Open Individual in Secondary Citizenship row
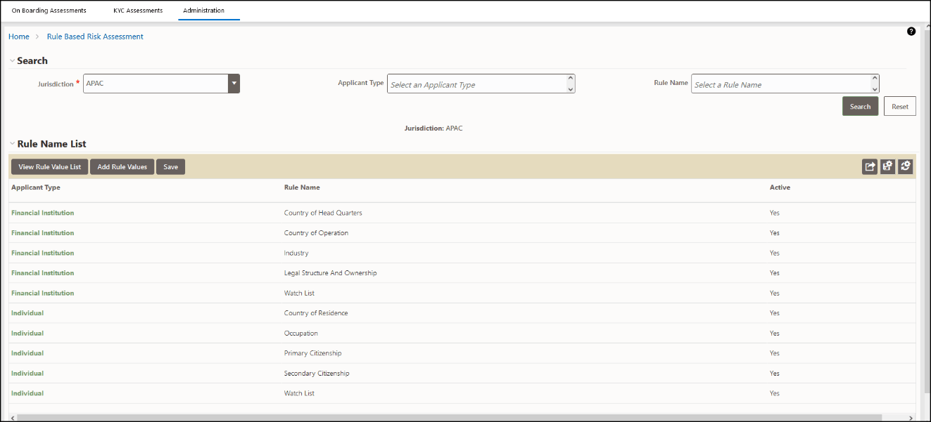This screenshot has width=931, height=422. [27, 374]
